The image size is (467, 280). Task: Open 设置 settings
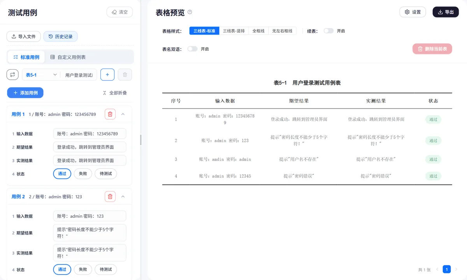click(413, 12)
